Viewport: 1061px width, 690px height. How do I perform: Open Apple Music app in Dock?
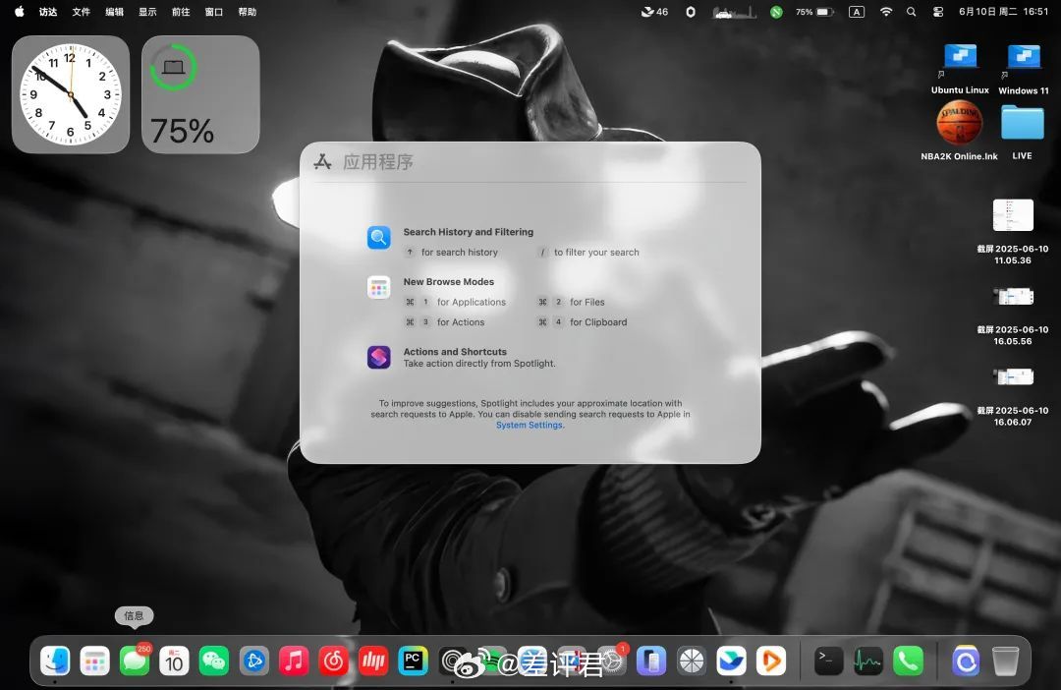pos(294,661)
